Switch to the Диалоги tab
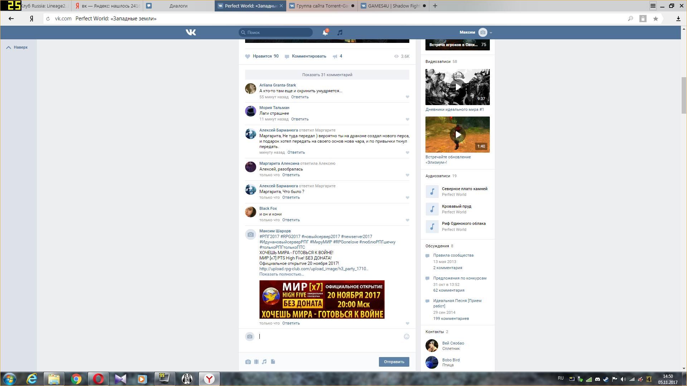 click(178, 6)
